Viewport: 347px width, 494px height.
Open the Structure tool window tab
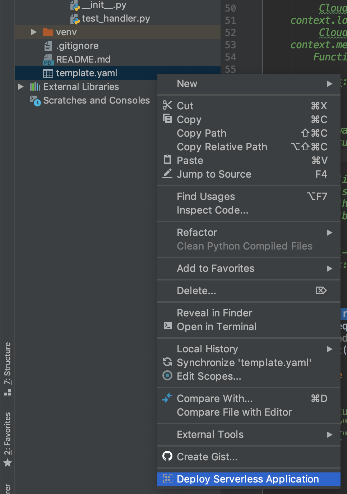coord(8,368)
